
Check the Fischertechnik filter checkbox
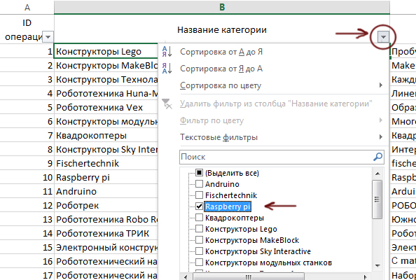tap(199, 195)
